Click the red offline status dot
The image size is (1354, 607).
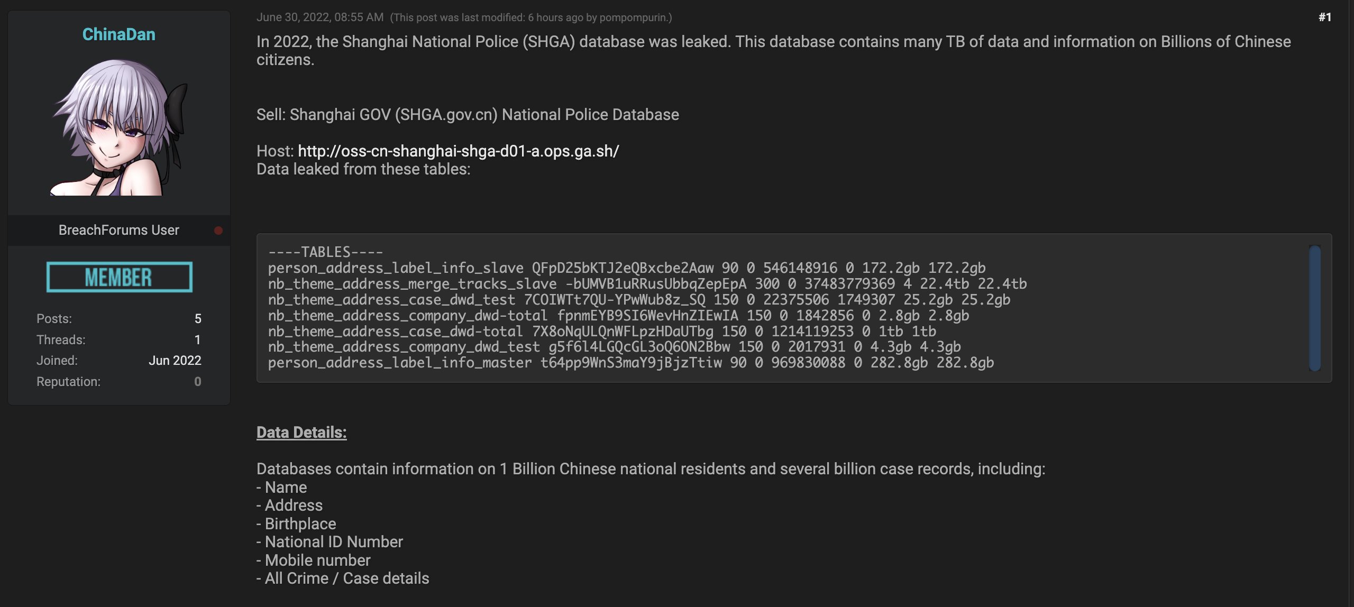pyautogui.click(x=218, y=231)
